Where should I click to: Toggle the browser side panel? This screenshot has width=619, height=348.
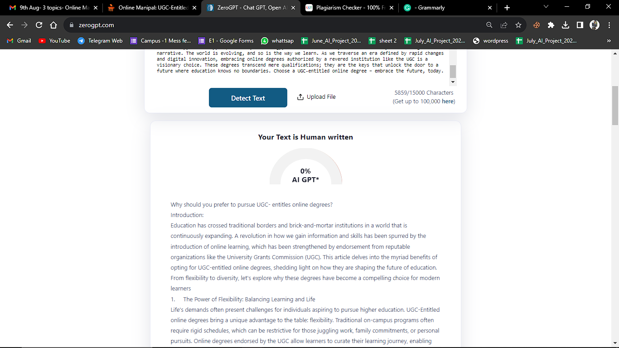point(580,25)
